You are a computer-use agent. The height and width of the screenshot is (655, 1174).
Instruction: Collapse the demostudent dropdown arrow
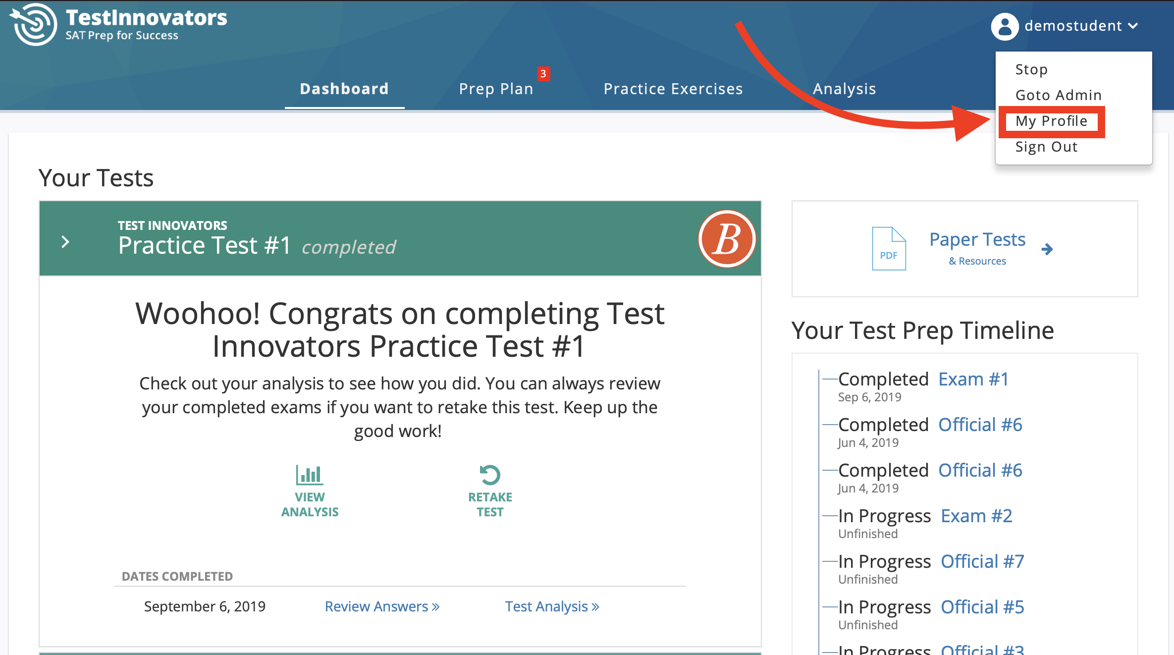[1133, 26]
